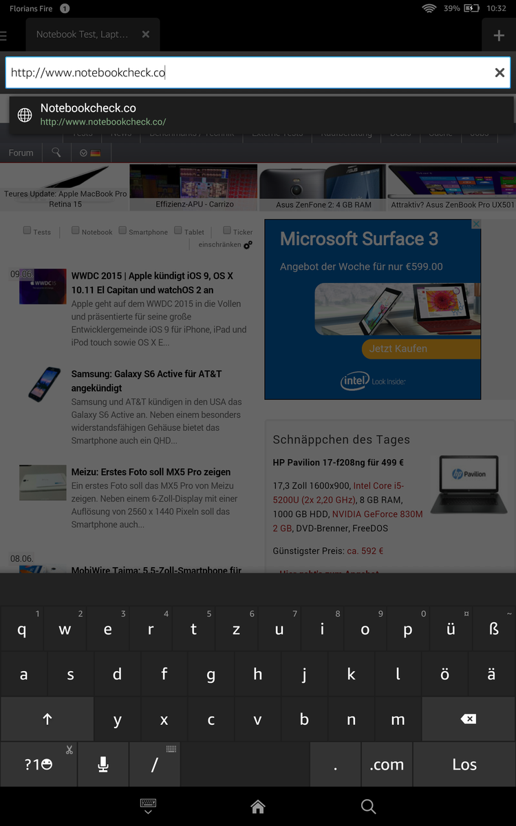Toggle the Notebook filter checkbox
Image resolution: width=516 pixels, height=826 pixels.
click(x=76, y=231)
